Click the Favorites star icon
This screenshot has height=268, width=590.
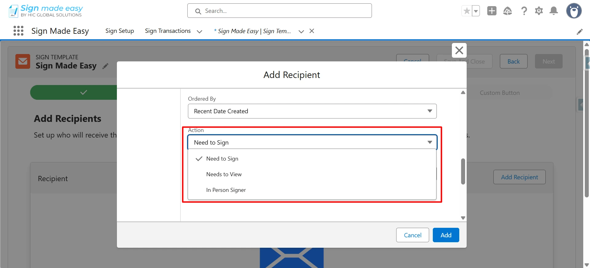pos(467,11)
